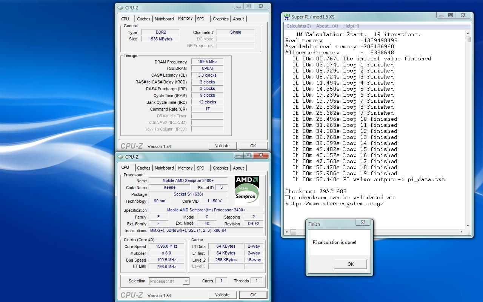Viewport: 483px width, 302px height.
Task: Click the CPU-Z icon in top window title
Action: click(x=120, y=8)
